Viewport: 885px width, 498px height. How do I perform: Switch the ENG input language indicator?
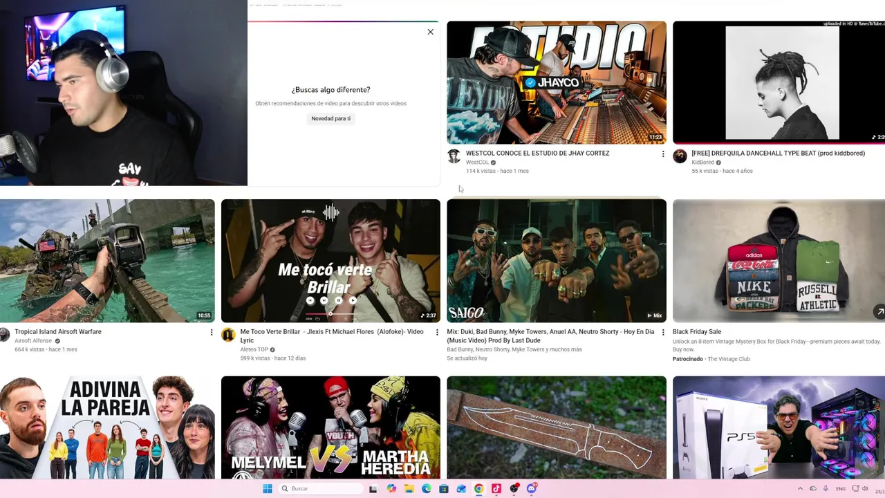[x=841, y=489]
